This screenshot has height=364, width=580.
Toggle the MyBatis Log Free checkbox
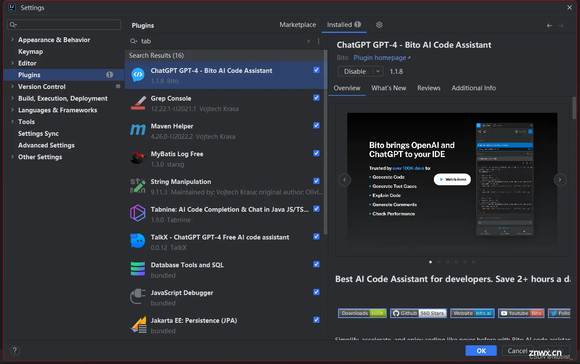tap(316, 153)
